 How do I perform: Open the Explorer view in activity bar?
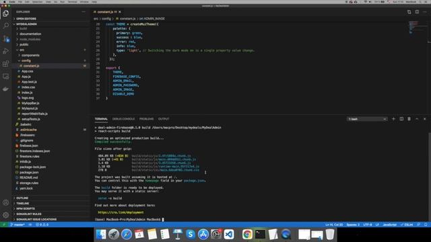tap(6, 13)
